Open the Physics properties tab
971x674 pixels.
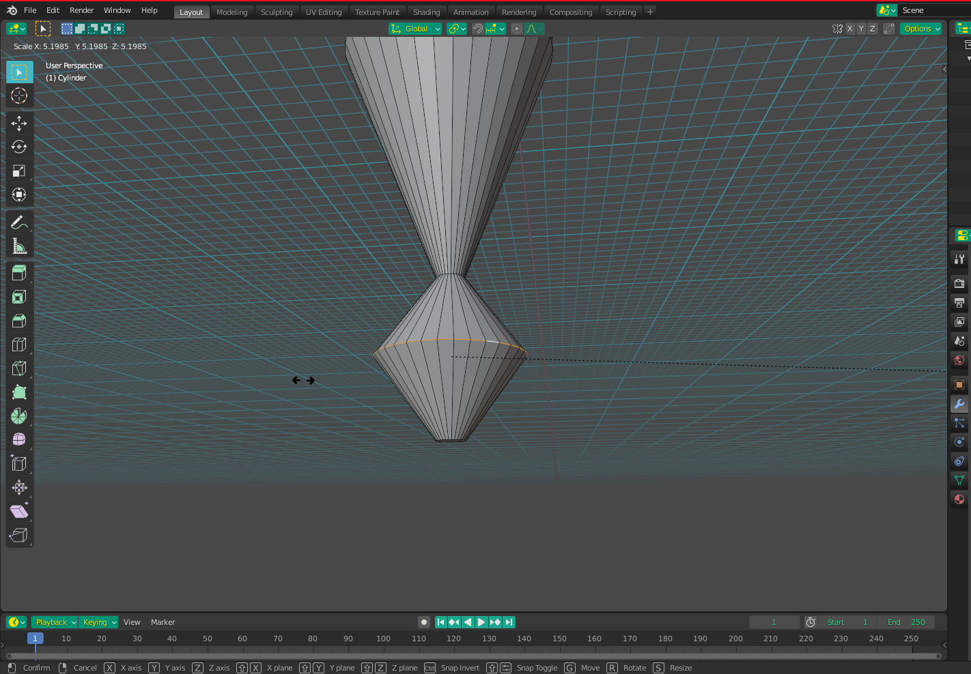point(959,442)
